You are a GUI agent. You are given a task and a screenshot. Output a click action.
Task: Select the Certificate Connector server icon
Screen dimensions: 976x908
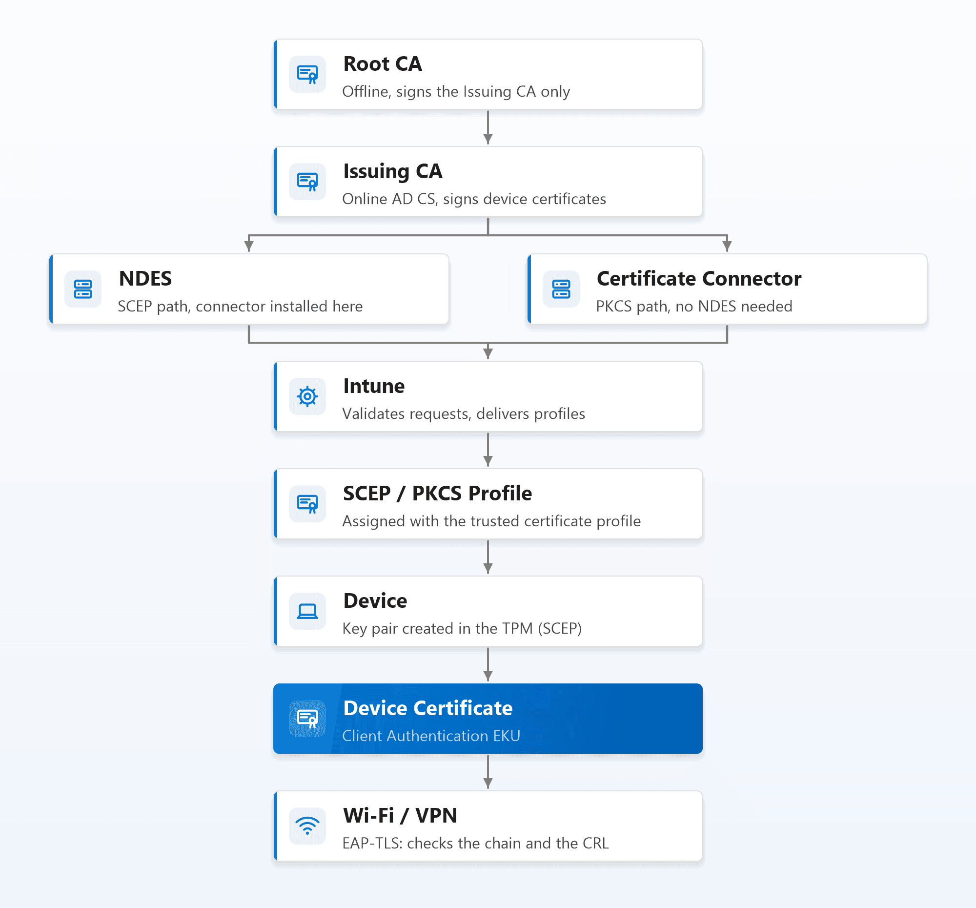561,289
